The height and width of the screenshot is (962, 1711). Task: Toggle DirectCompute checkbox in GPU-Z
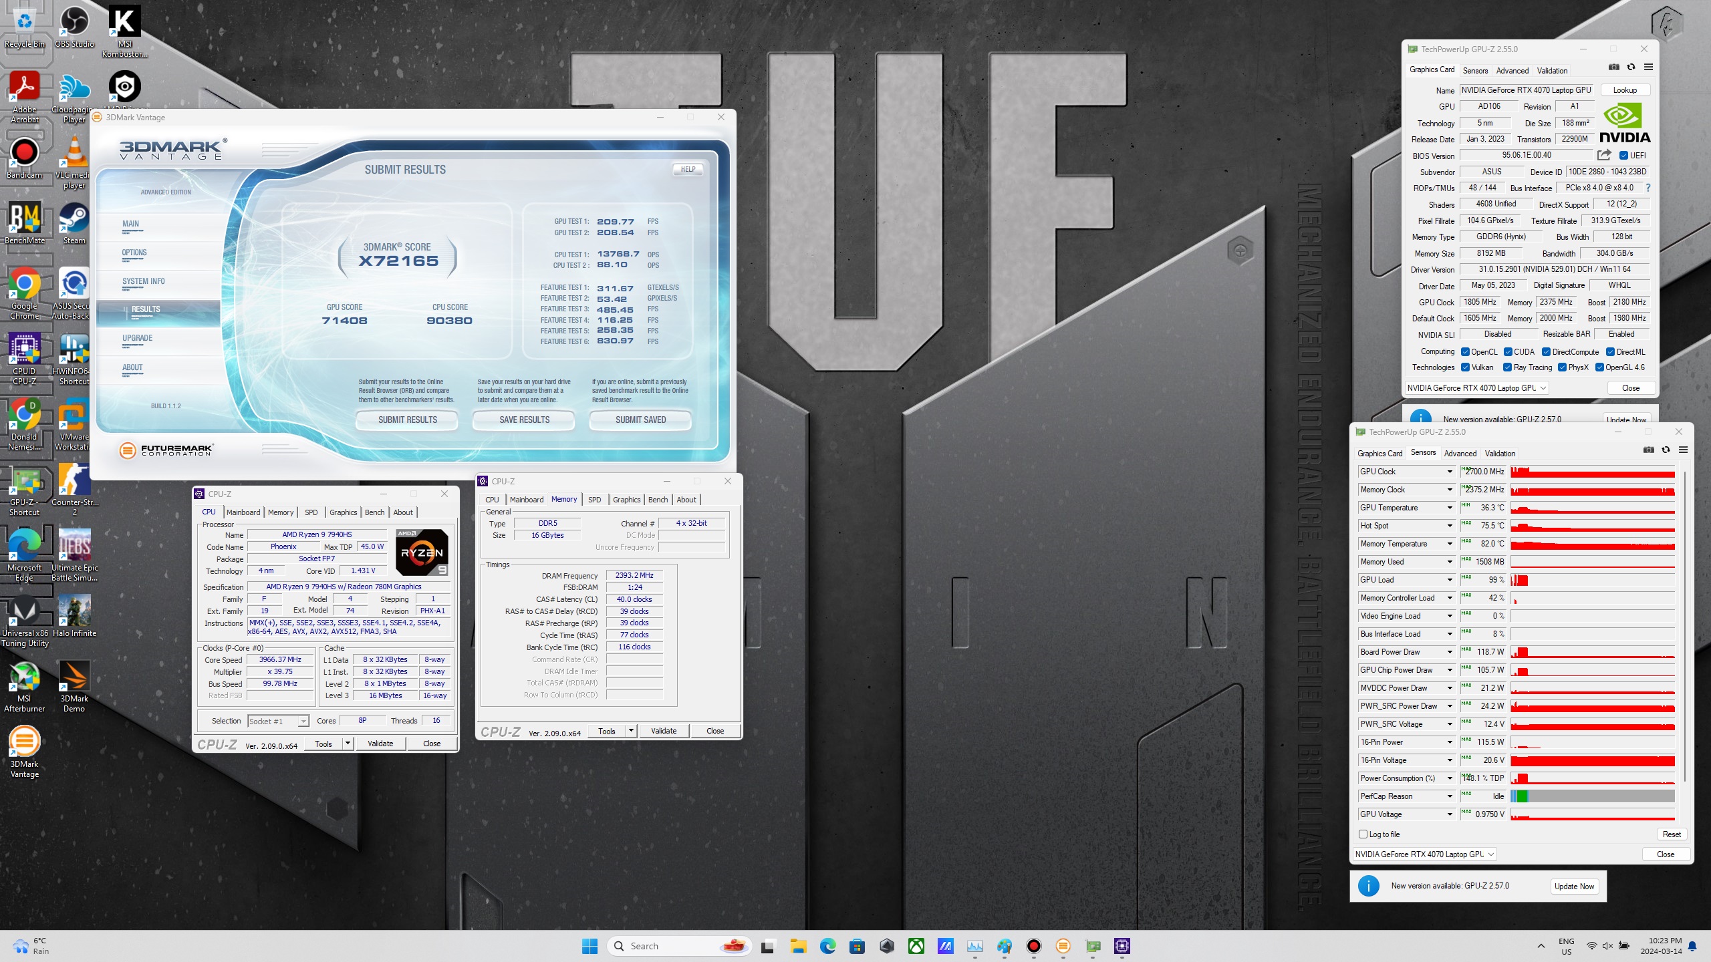click(1546, 352)
